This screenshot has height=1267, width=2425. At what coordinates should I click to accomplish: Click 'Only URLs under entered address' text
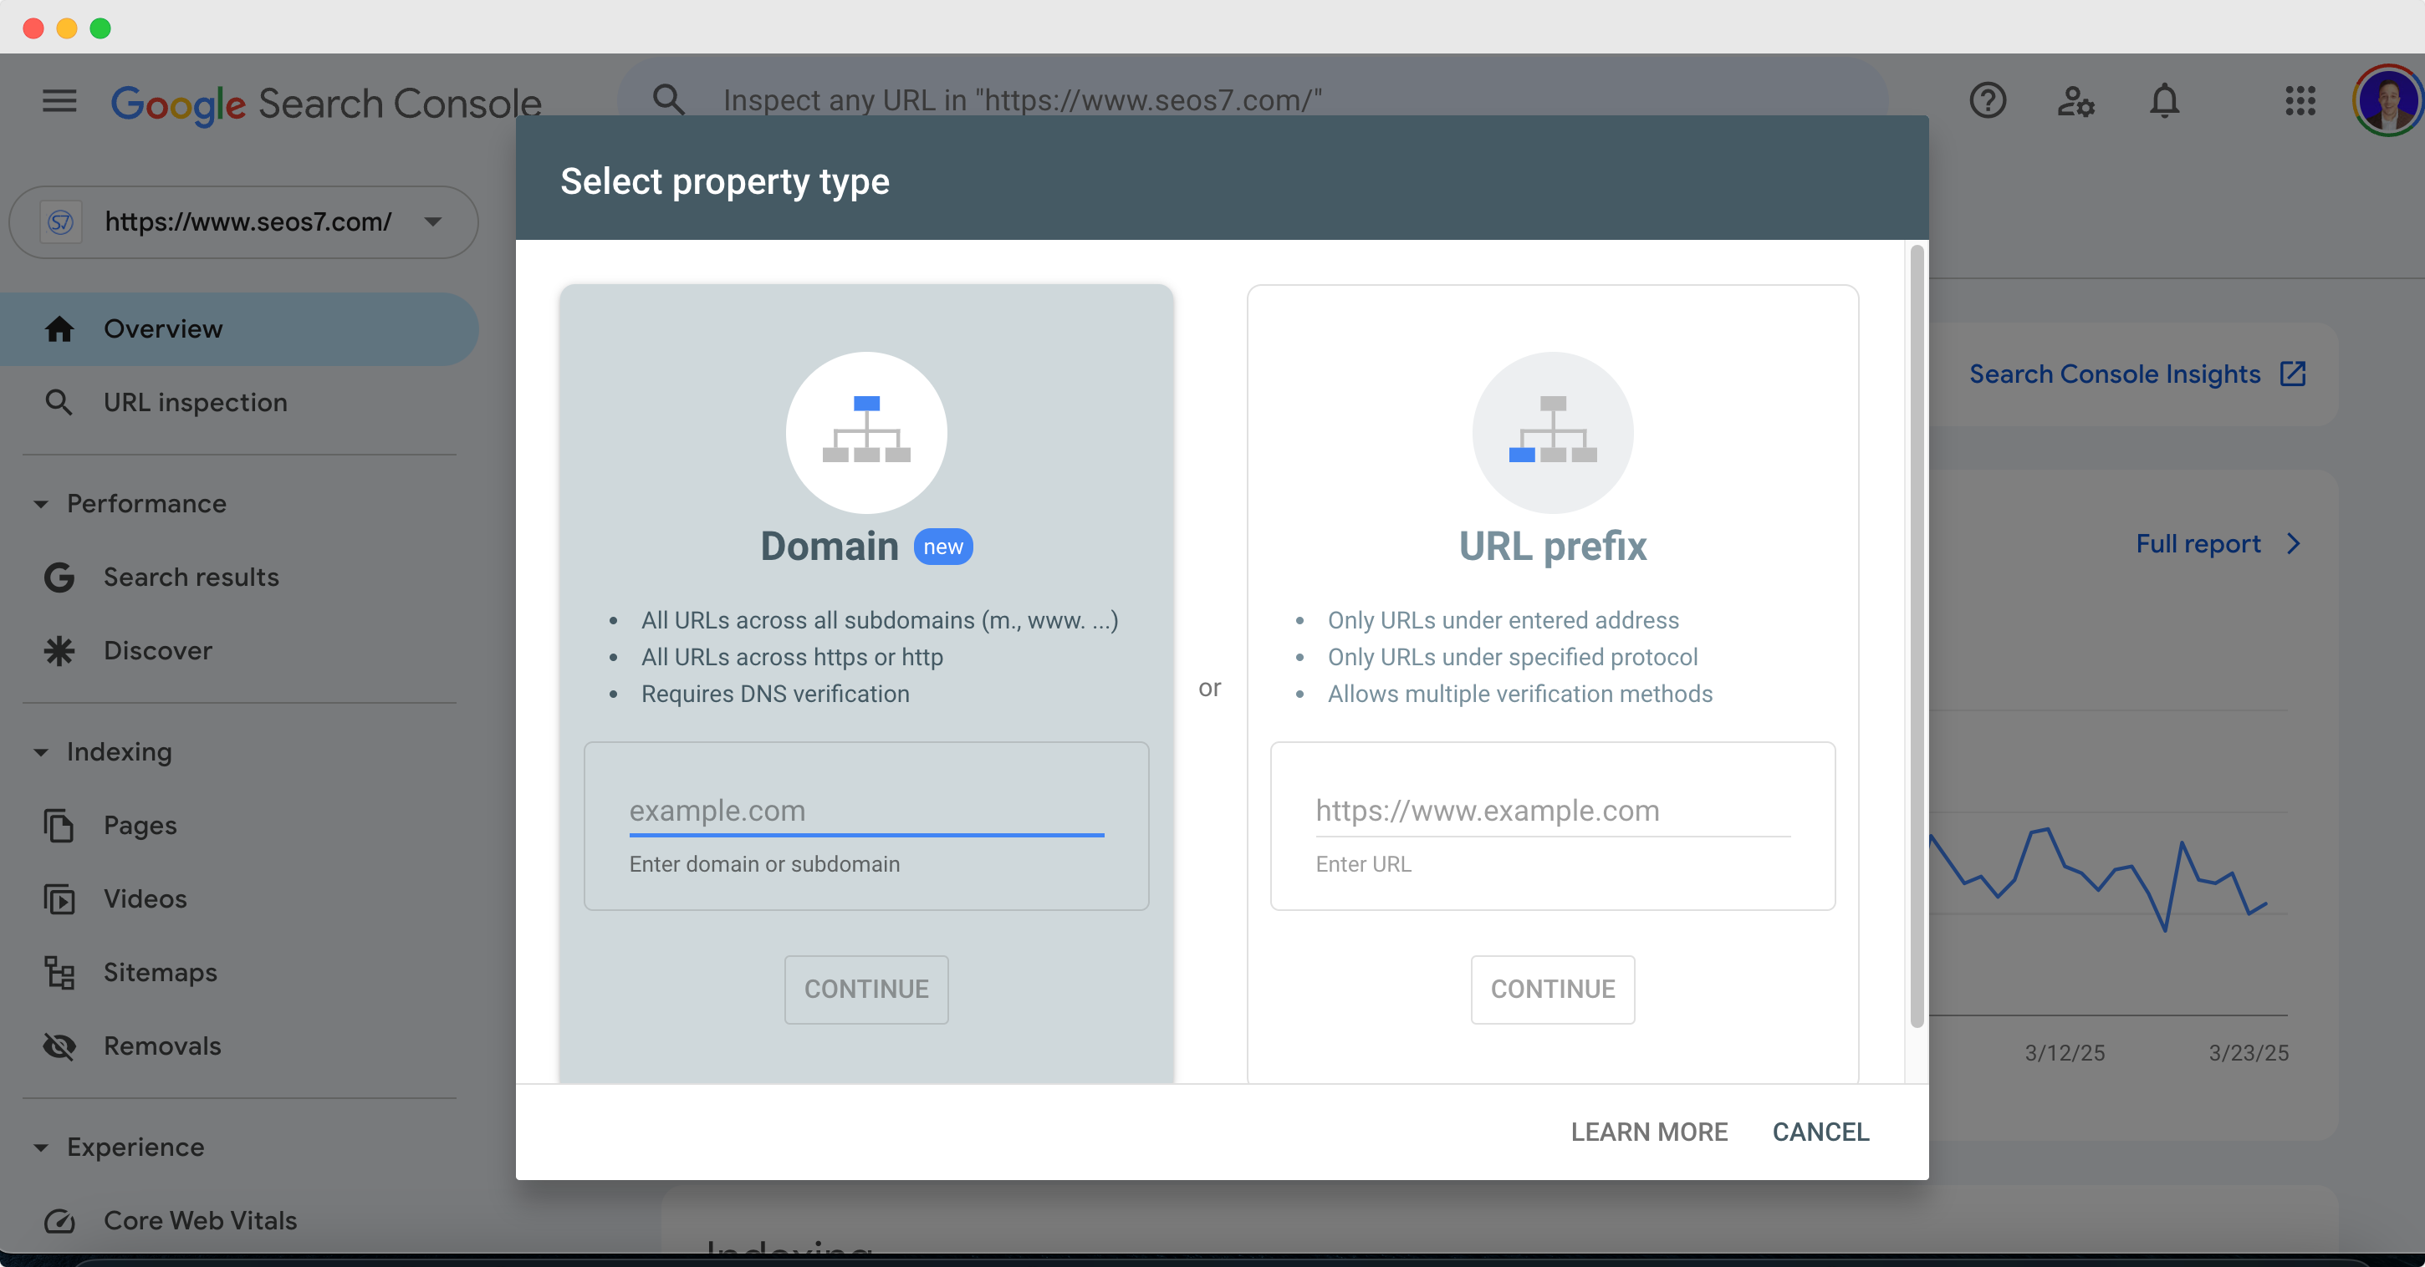(1503, 620)
